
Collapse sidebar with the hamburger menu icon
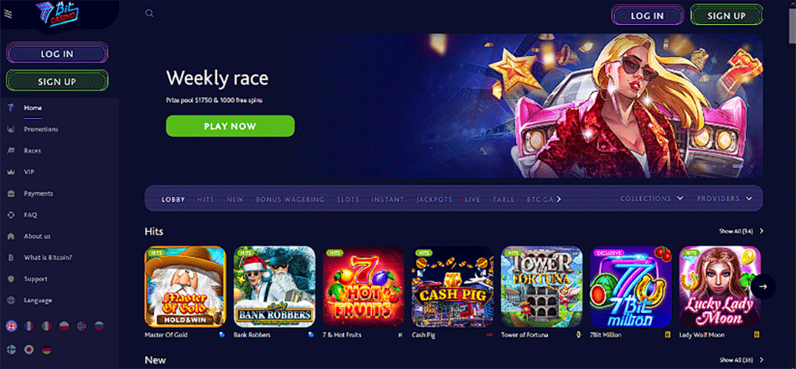pyautogui.click(x=8, y=13)
